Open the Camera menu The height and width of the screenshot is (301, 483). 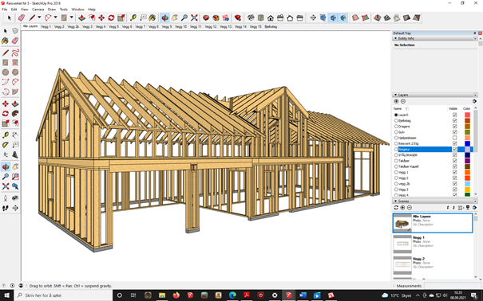[38, 10]
